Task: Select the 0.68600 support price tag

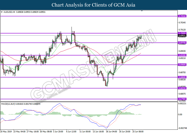Action: click(182, 77)
